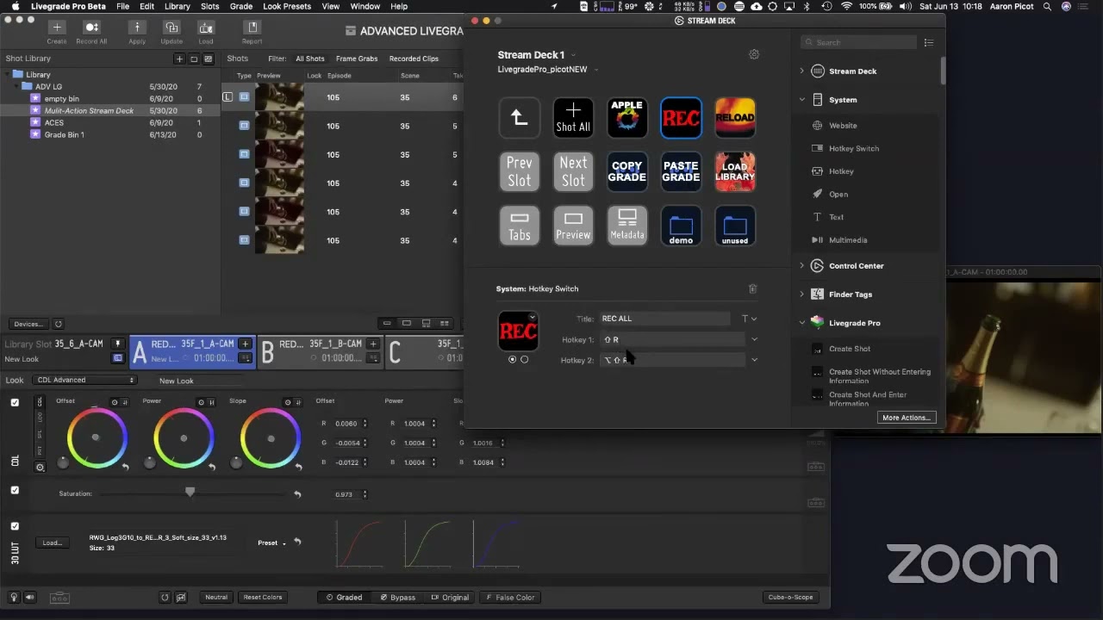Click the More Actions button

907,418
